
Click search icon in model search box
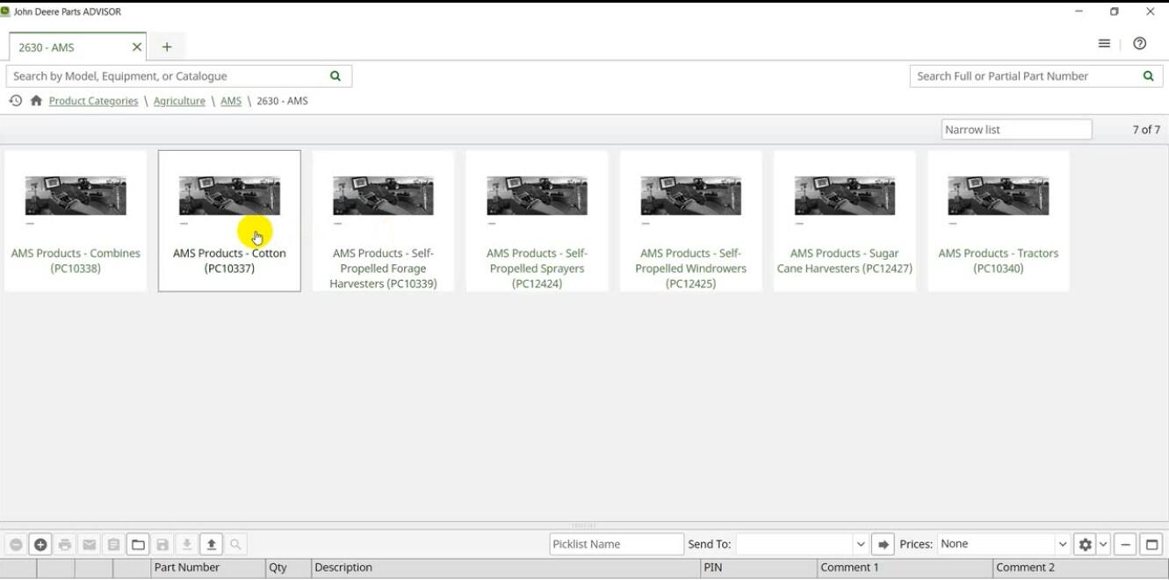(336, 76)
